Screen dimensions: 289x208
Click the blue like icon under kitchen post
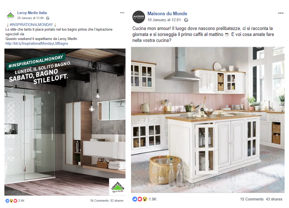(135, 199)
